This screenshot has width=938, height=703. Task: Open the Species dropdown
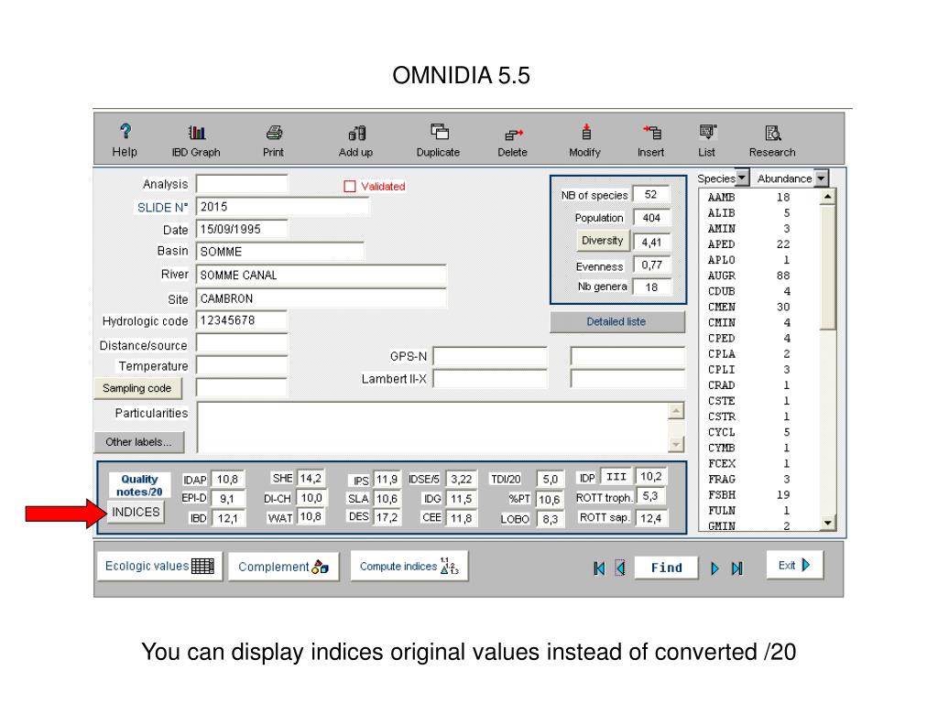[742, 178]
